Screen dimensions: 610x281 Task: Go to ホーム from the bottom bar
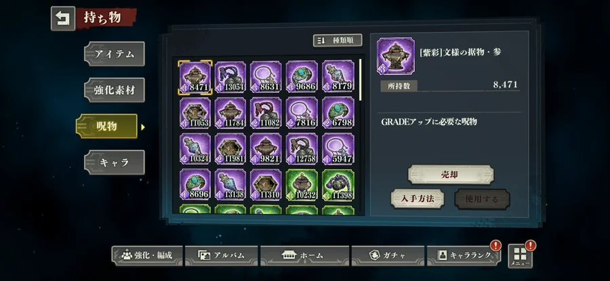[x=302, y=256]
